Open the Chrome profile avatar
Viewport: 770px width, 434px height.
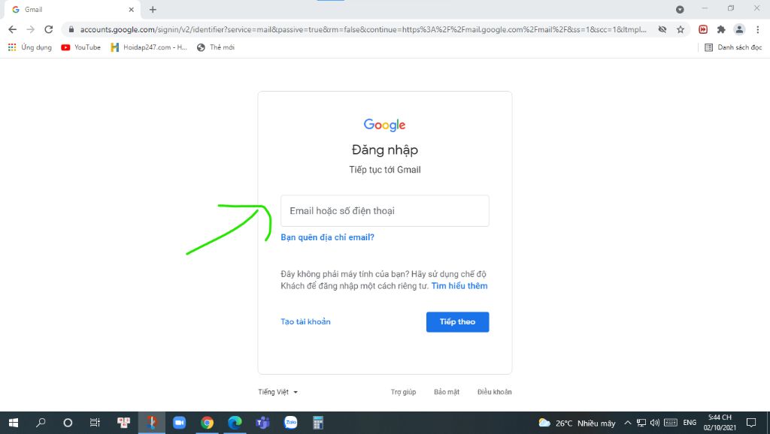tap(739, 29)
